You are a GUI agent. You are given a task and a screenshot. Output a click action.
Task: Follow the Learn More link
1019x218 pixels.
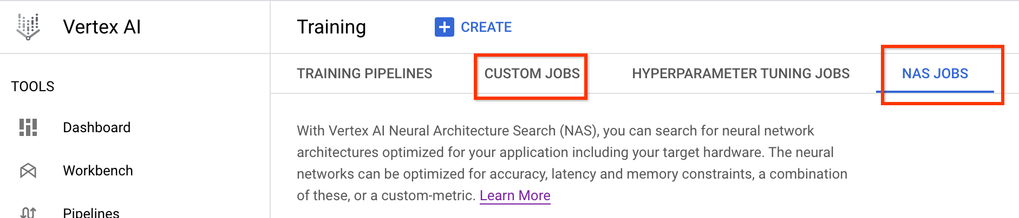[x=515, y=195]
